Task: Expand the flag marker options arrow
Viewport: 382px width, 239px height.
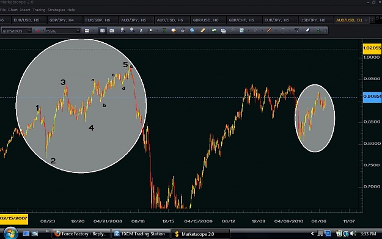Action: [157, 31]
